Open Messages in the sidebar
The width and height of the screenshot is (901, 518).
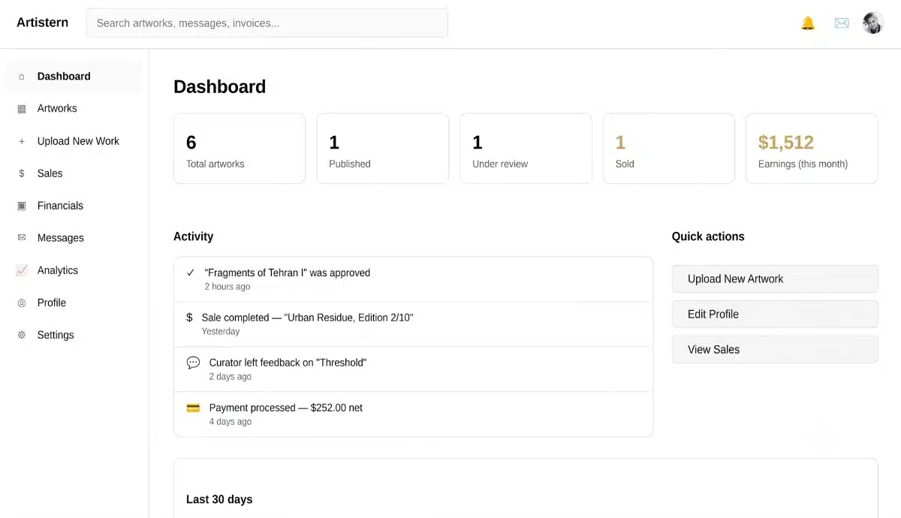(x=73, y=238)
